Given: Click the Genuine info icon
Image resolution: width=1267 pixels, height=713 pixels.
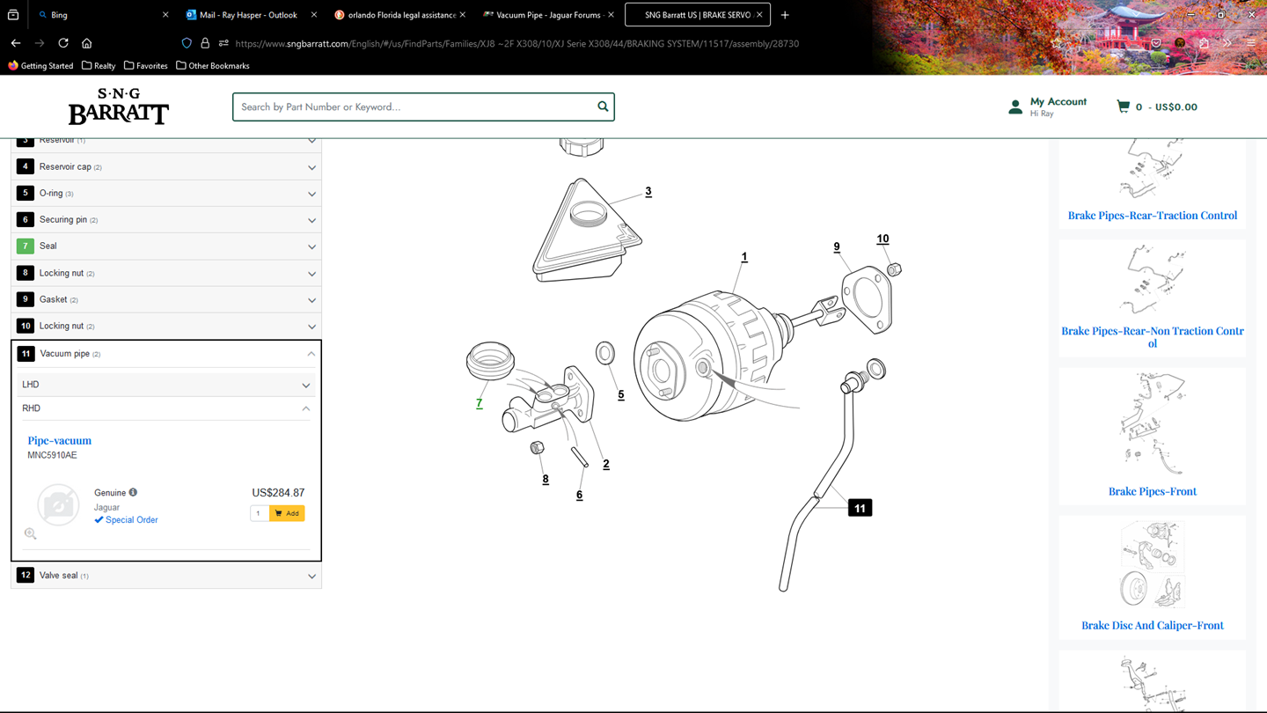Looking at the screenshot, I should point(133,493).
